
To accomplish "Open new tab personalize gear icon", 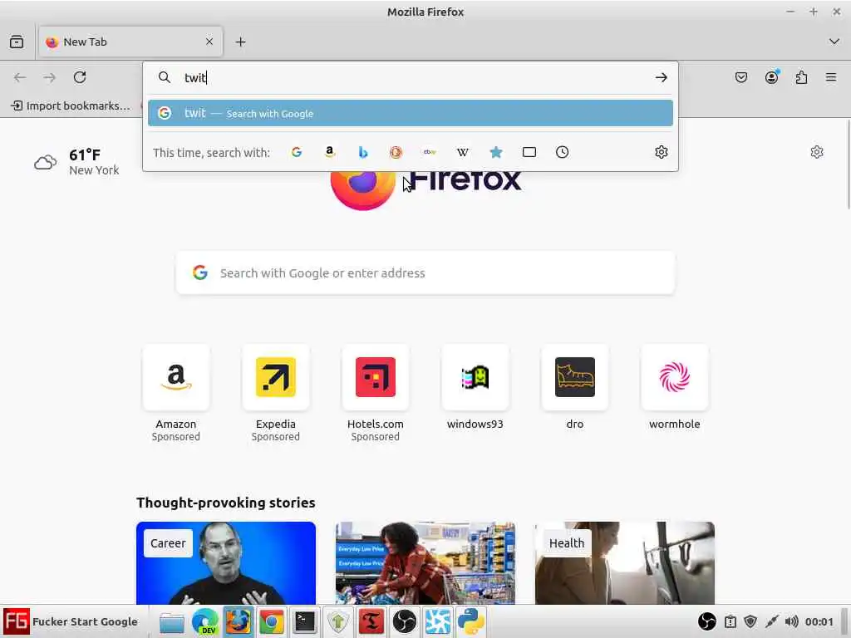I will (817, 152).
